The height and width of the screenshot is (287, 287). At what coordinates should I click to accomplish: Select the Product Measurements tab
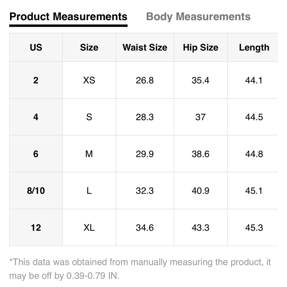click(68, 17)
